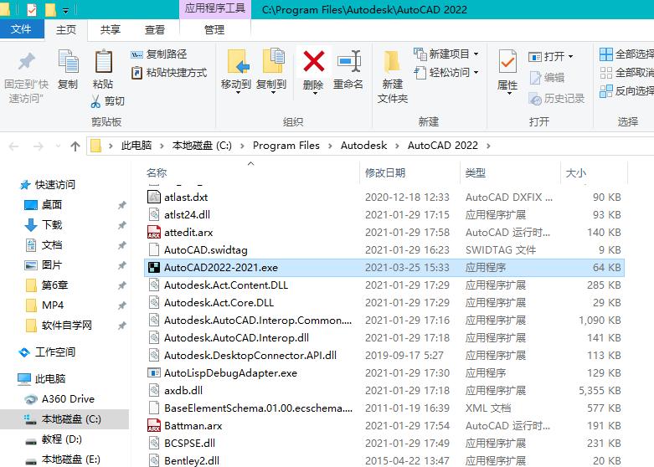
Task: Click the Rename (重命名) icon
Action: click(348, 61)
